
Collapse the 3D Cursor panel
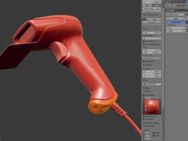[x=144, y=65]
